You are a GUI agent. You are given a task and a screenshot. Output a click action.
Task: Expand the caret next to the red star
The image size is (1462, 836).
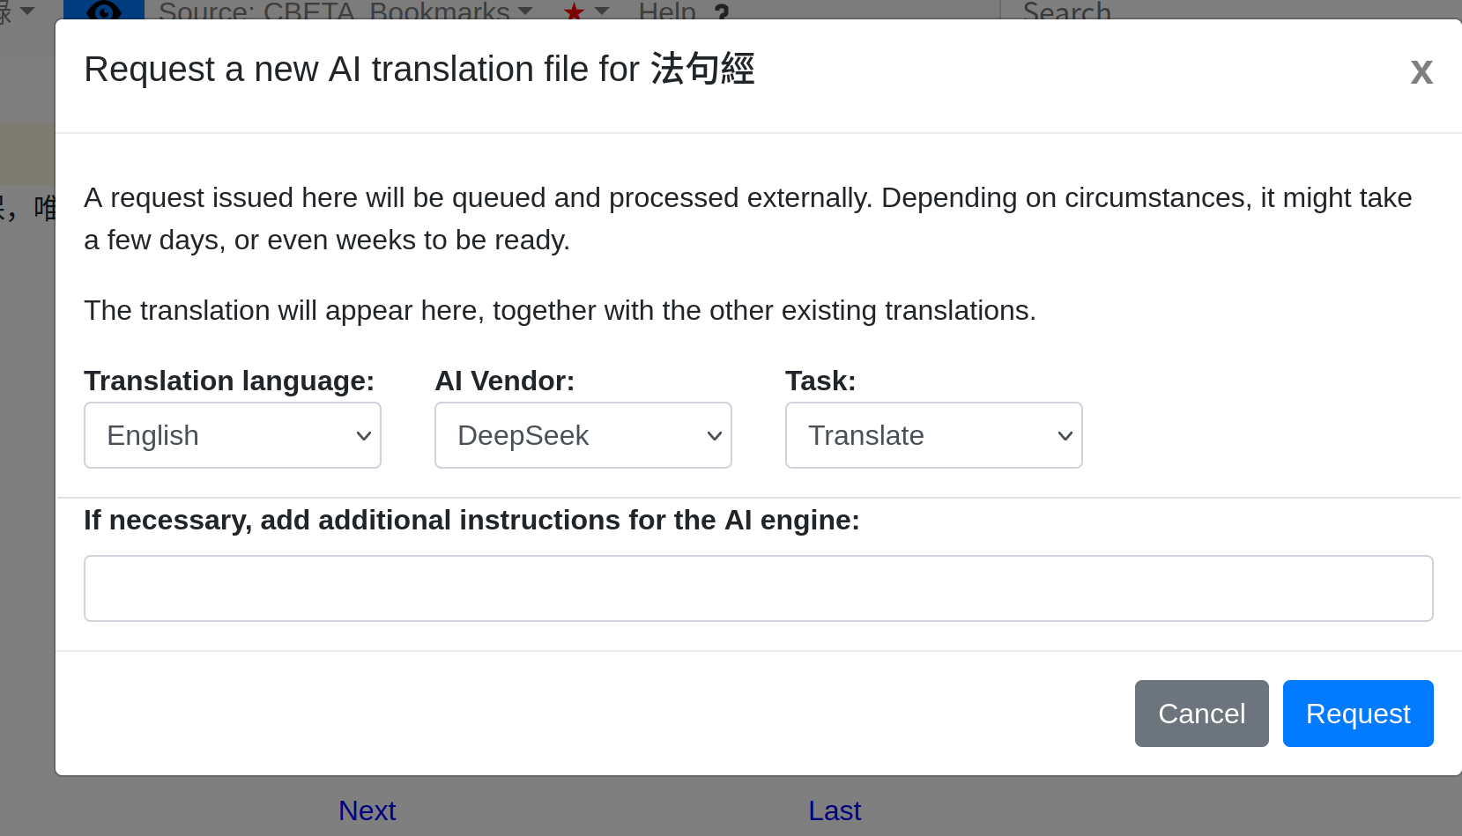click(602, 11)
